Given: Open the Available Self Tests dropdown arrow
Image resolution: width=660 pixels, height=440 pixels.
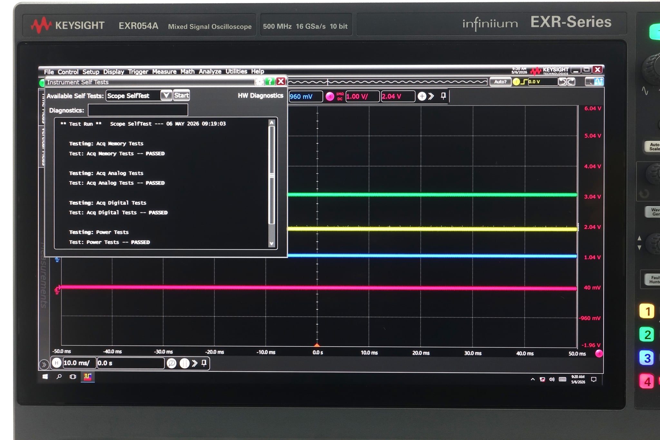Looking at the screenshot, I should coord(166,95).
